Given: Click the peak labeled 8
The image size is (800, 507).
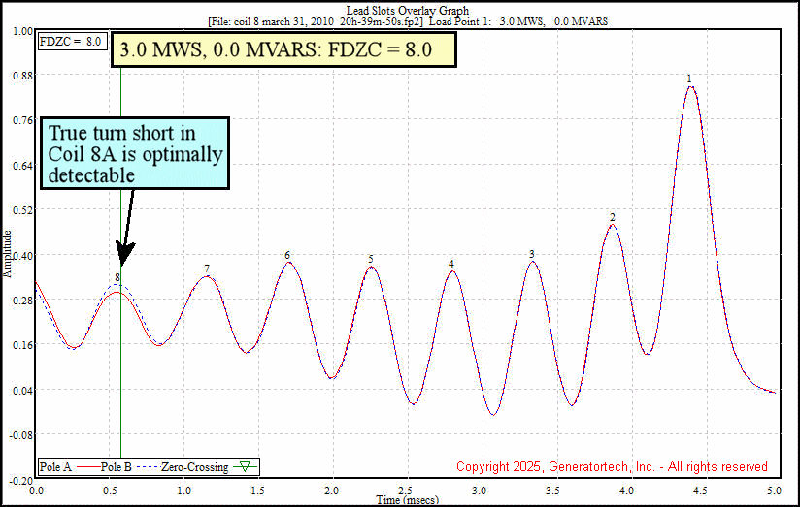Looking at the screenshot, I should (x=117, y=277).
